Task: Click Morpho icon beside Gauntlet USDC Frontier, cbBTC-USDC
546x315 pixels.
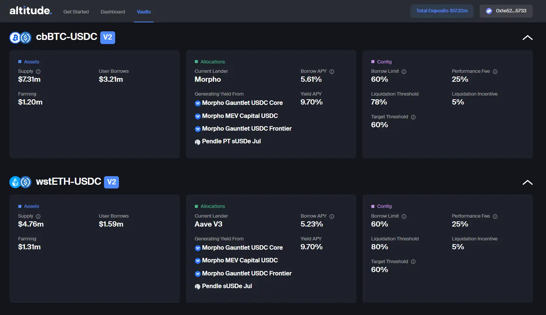Action: 198,129
